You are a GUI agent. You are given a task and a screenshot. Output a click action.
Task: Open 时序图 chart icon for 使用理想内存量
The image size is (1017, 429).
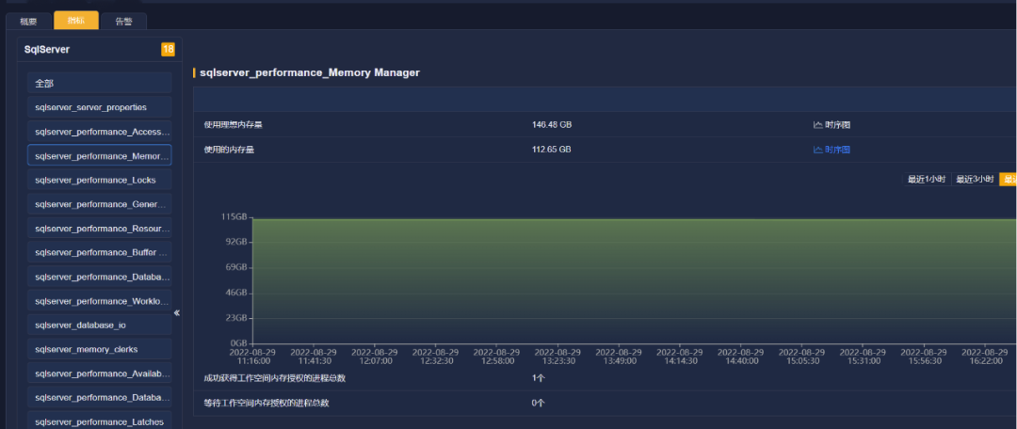[x=831, y=125]
